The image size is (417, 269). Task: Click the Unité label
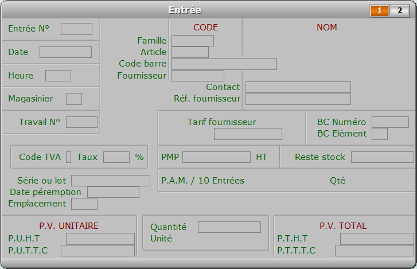161,239
